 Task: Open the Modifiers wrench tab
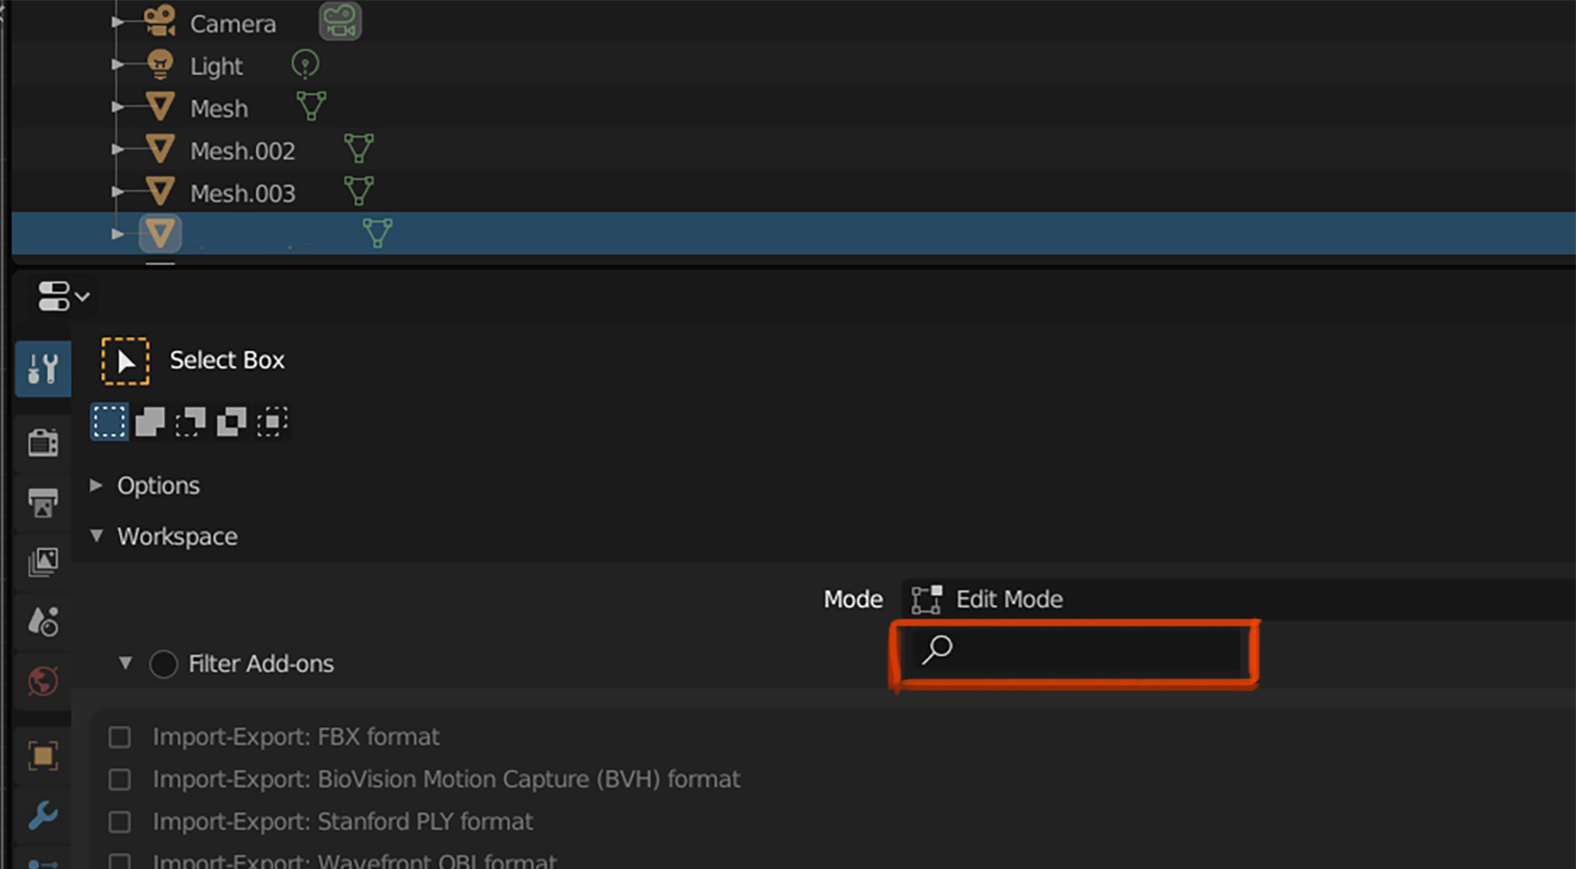tap(43, 815)
